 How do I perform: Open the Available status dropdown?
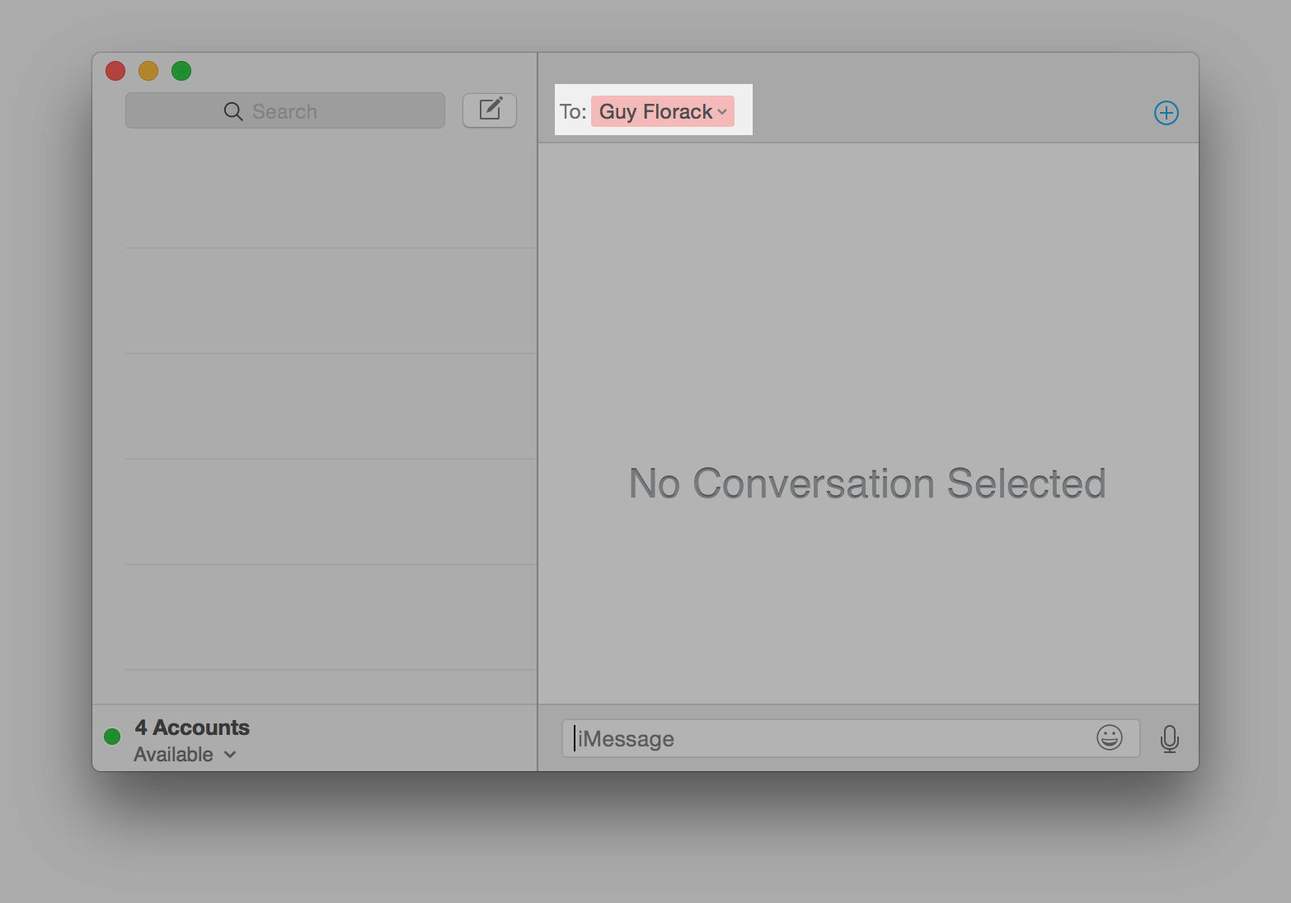click(x=185, y=754)
